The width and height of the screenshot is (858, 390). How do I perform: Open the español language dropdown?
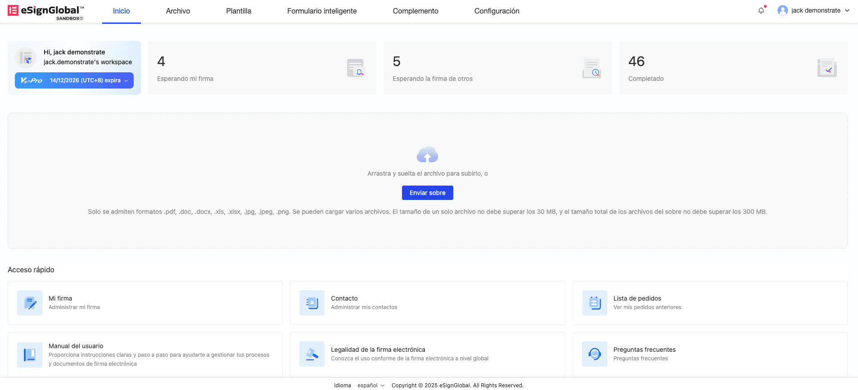coord(371,386)
